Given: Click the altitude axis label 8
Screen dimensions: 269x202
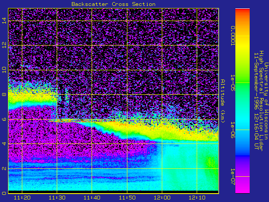Looking at the screenshot, I should 4,94.
